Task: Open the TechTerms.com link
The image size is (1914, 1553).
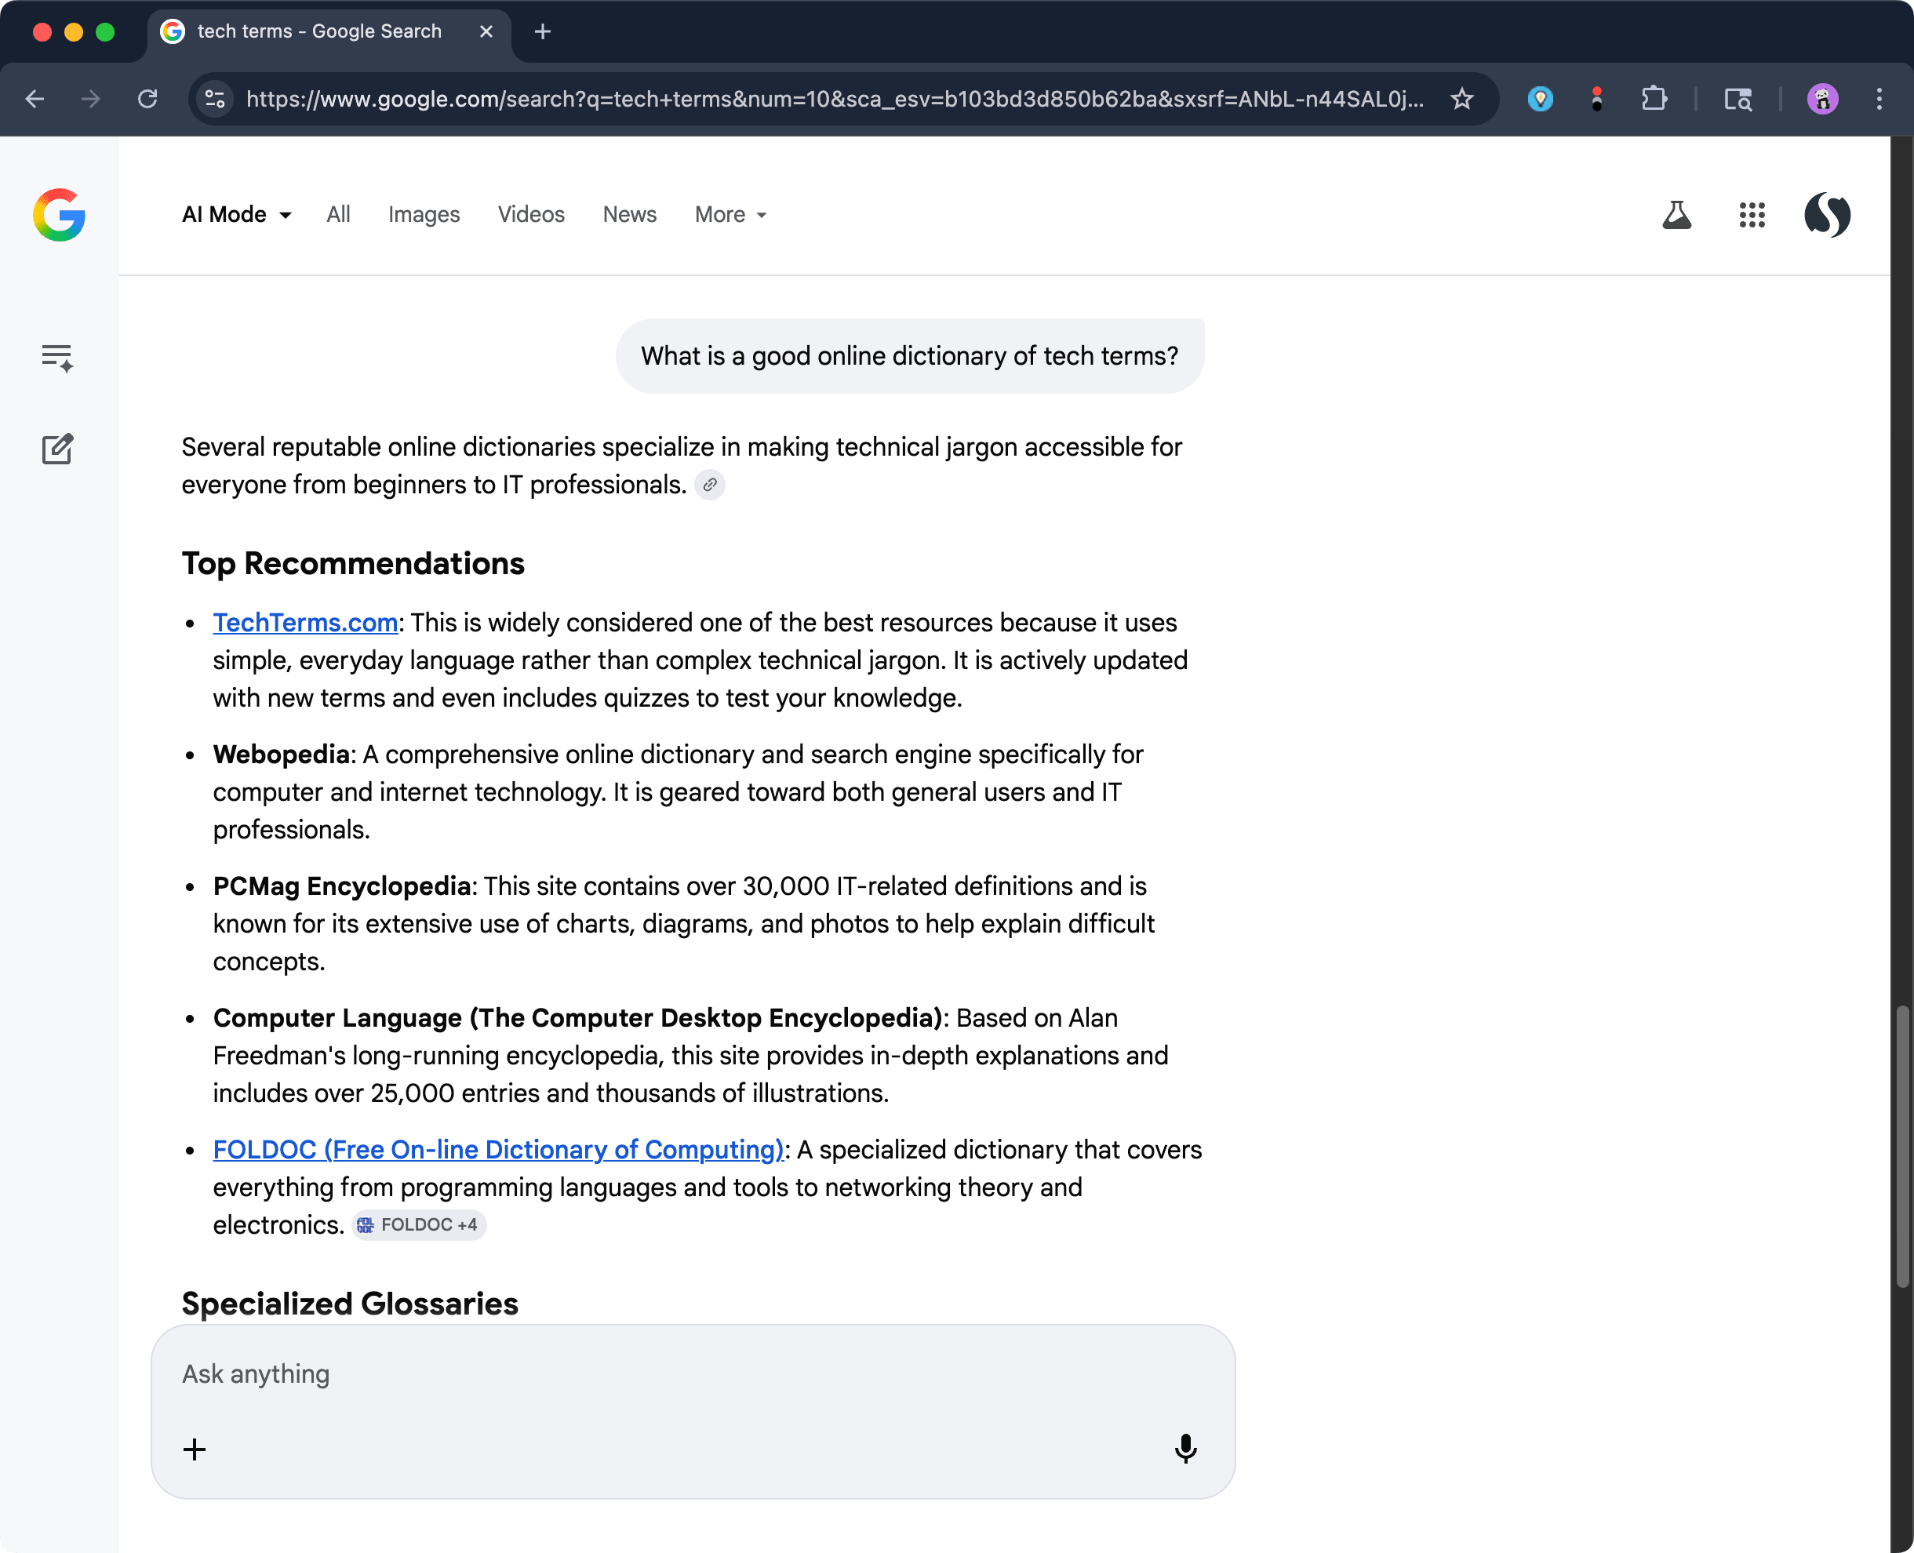Action: point(305,623)
